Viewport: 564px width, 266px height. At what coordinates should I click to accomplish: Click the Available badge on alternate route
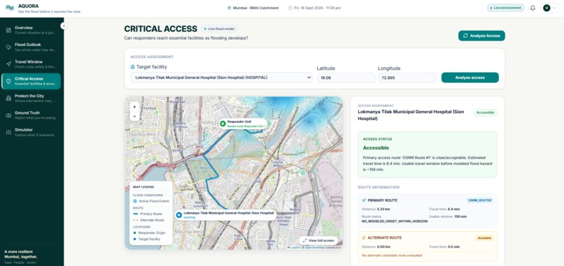click(484, 237)
